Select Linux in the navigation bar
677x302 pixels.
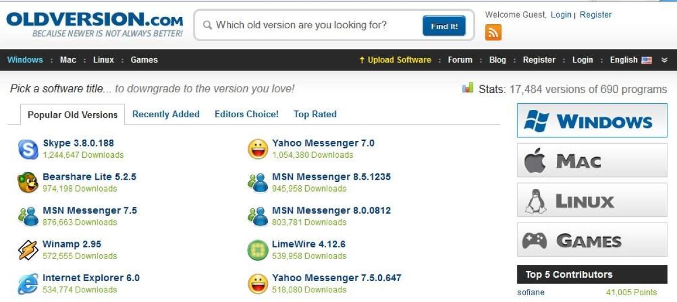103,60
